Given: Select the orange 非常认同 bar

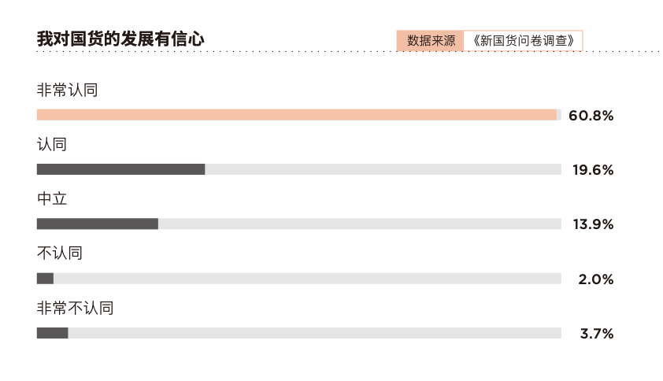Looking at the screenshot, I should [x=296, y=115].
